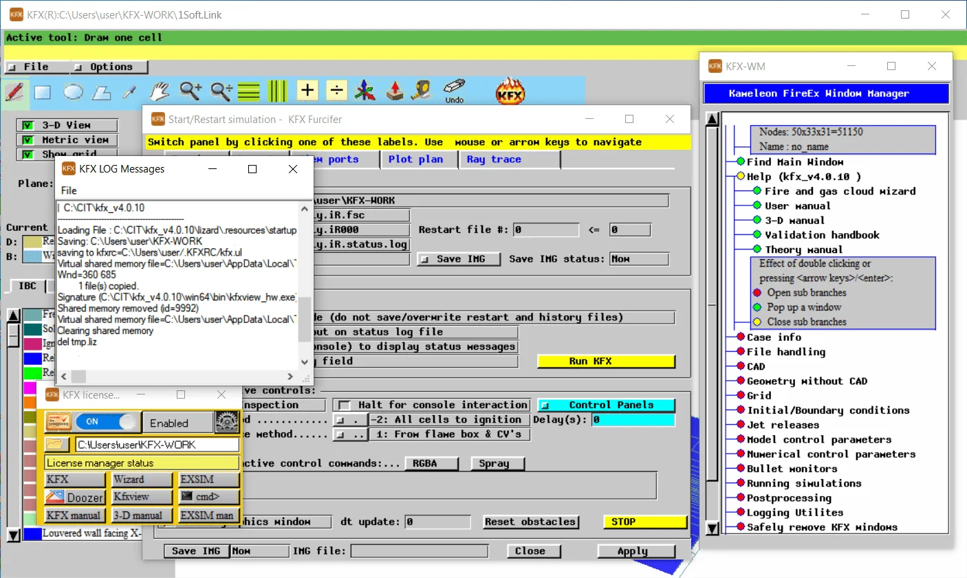This screenshot has height=578, width=967.
Task: Select the eyedropper picker tool
Action: coord(129,92)
